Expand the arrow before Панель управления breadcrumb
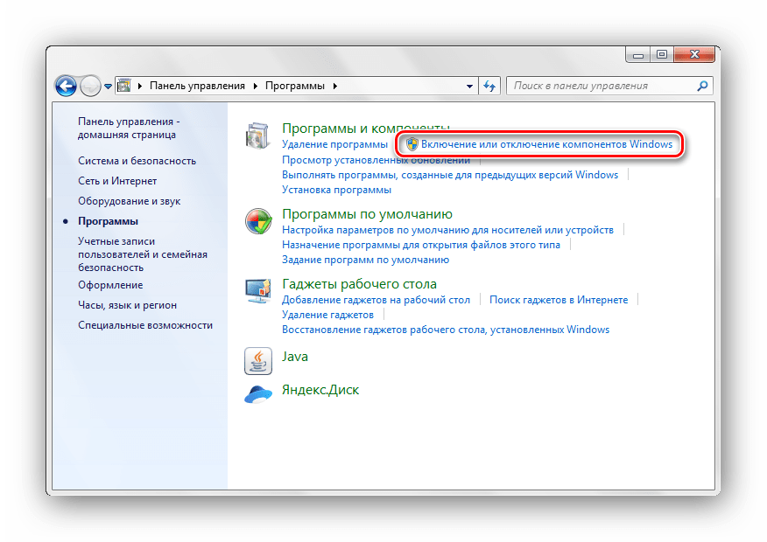 tap(140, 86)
